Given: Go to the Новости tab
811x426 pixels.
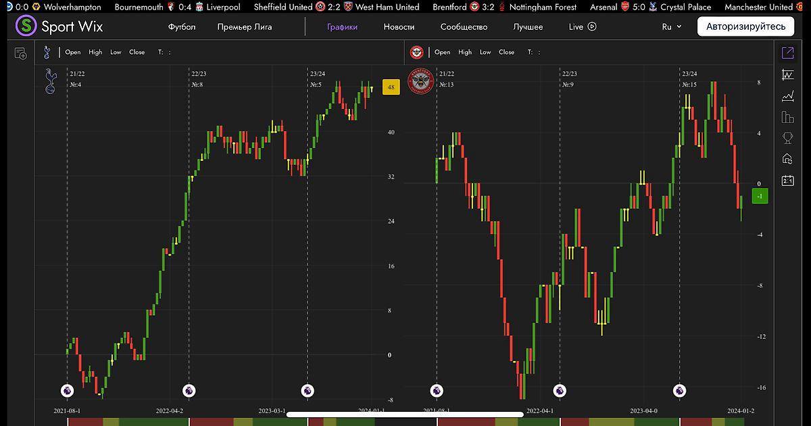Looking at the screenshot, I should (399, 27).
